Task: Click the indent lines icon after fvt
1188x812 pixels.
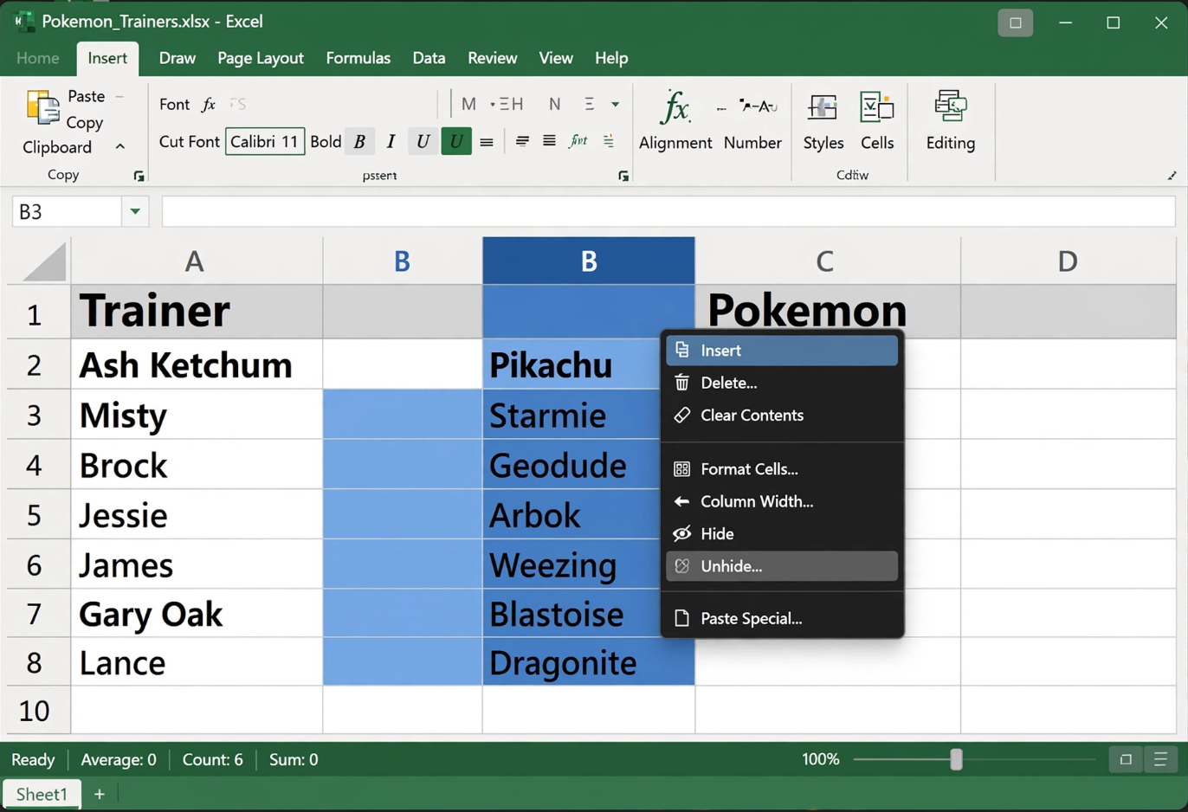Action: pyautogui.click(x=609, y=141)
